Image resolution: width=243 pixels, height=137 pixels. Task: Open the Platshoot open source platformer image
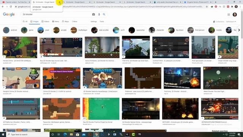click(143, 78)
